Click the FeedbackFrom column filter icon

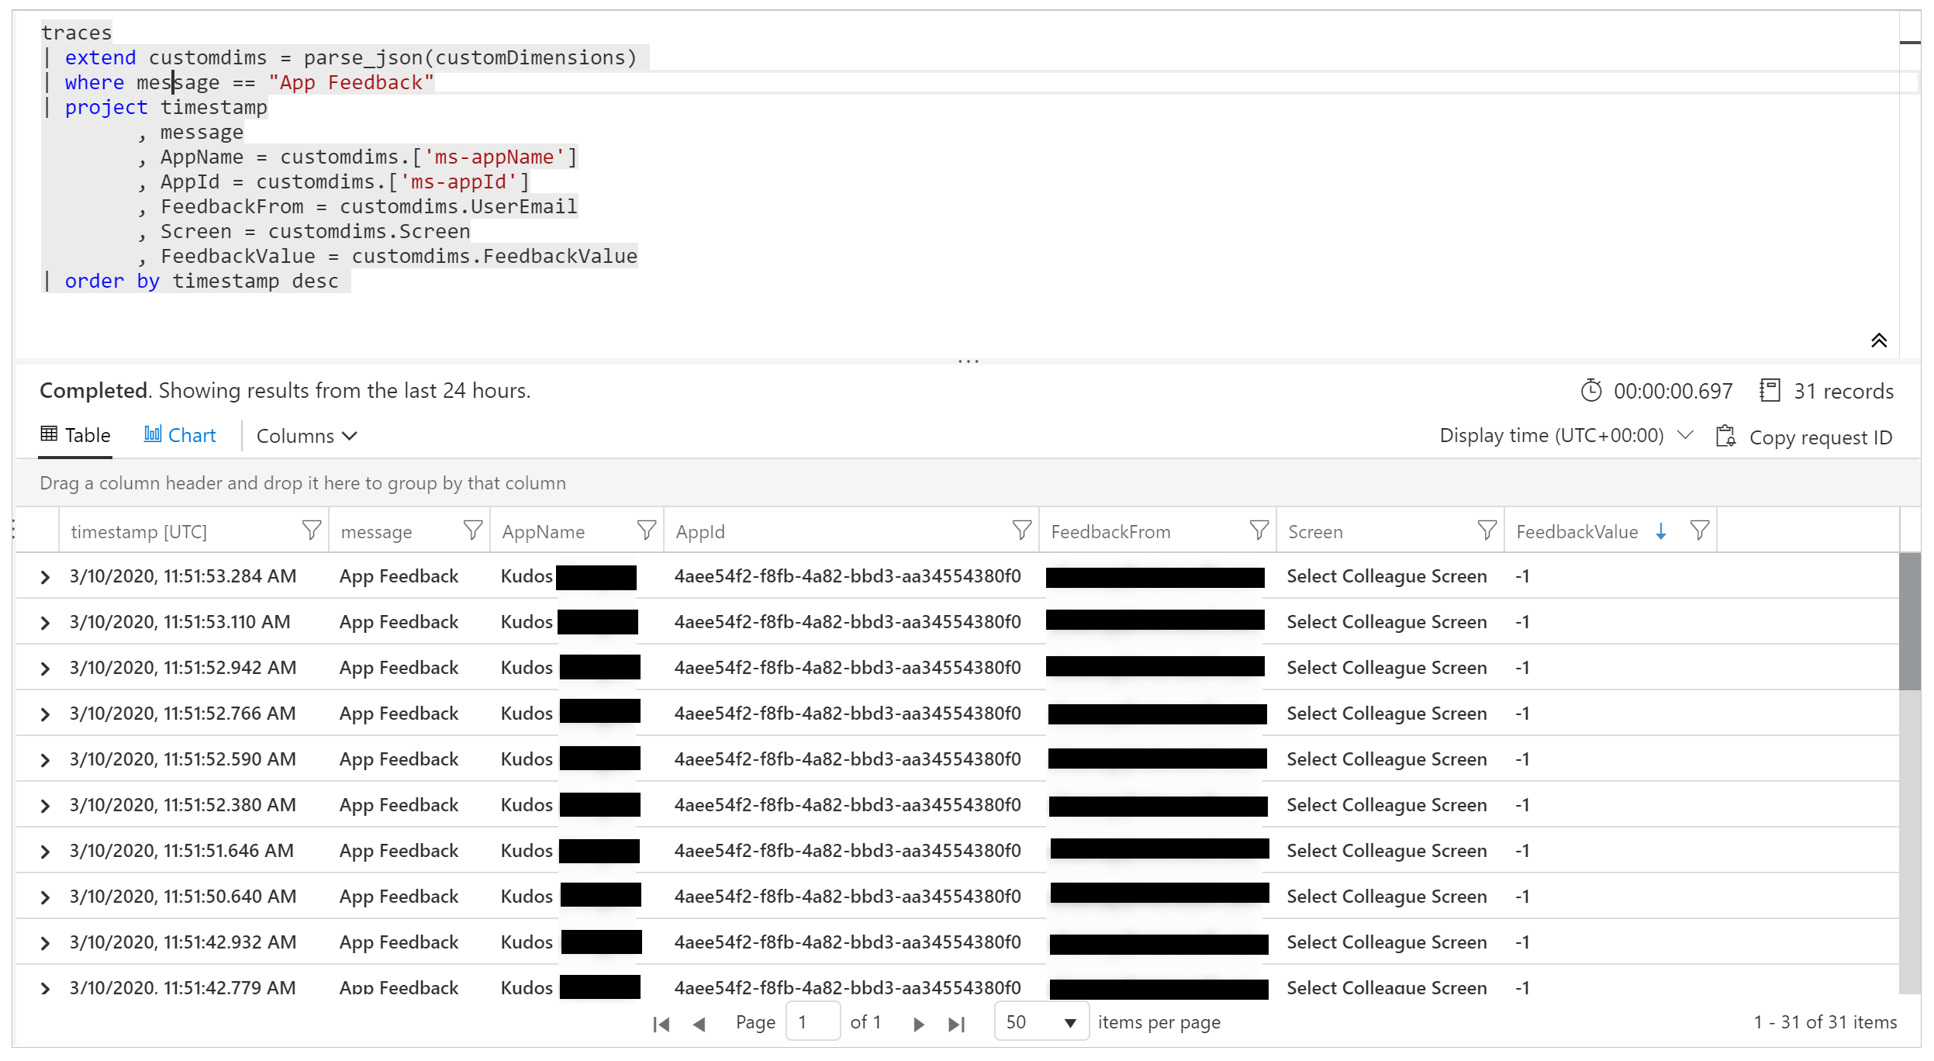(1256, 530)
